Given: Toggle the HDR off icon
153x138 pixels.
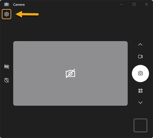Looking at the screenshot, I should [x=7, y=67].
